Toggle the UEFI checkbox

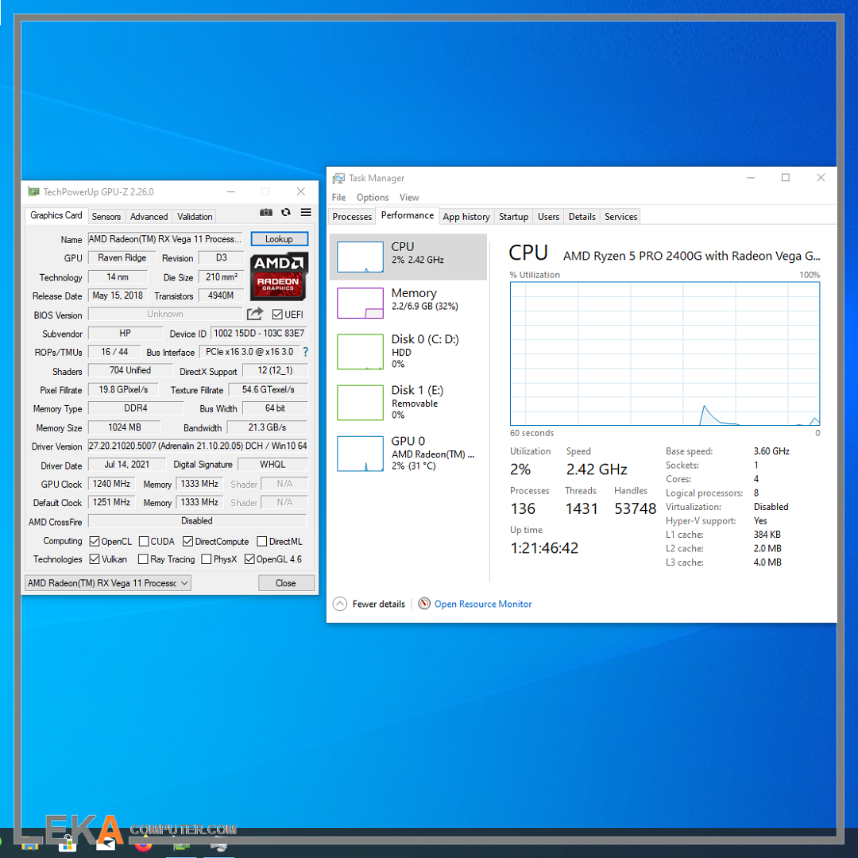277,315
